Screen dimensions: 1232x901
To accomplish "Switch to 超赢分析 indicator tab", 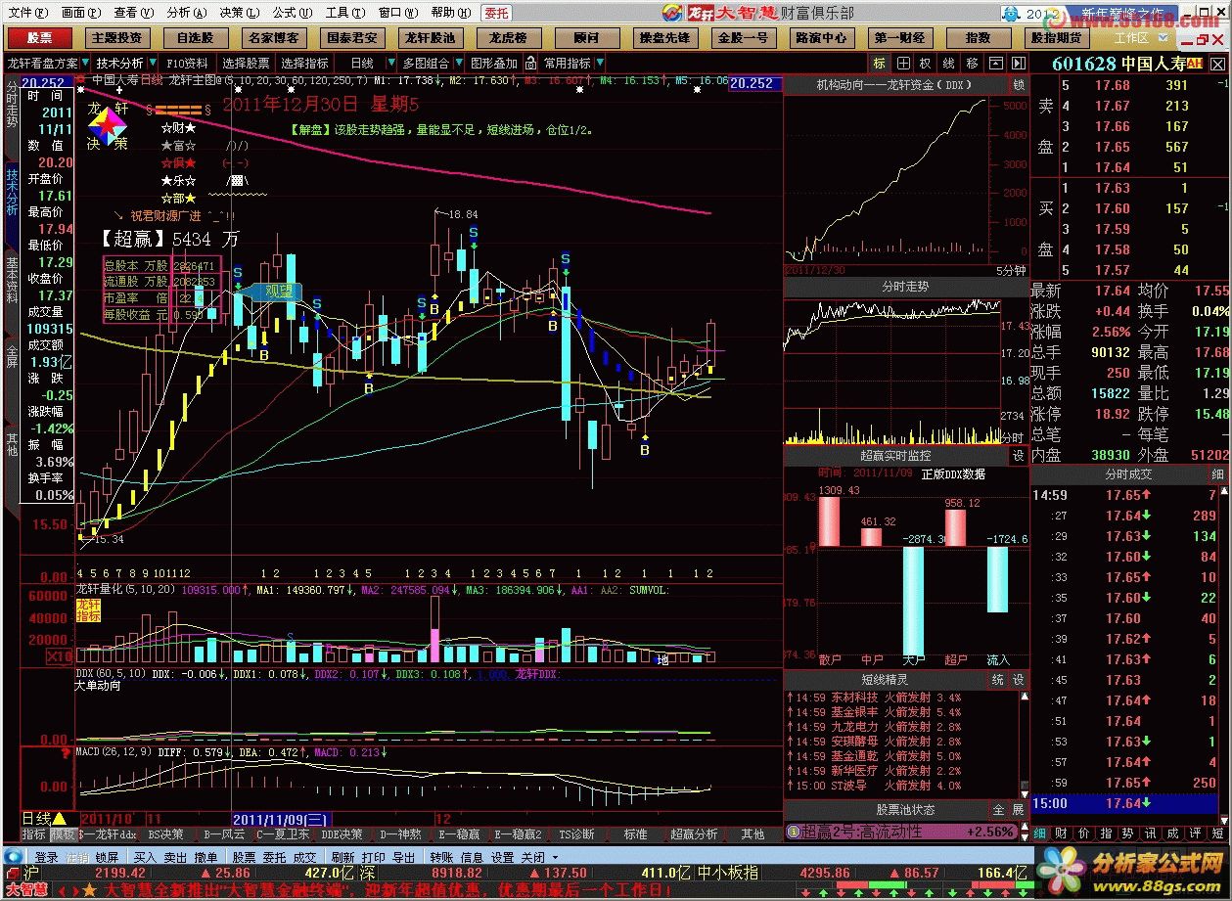I will click(694, 834).
